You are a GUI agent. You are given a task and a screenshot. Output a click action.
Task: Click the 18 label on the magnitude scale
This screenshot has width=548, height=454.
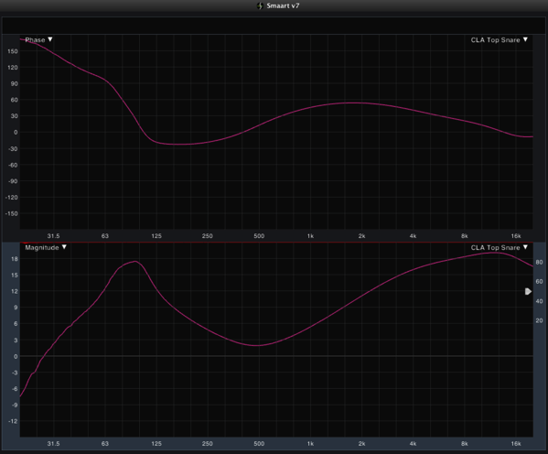coord(15,259)
